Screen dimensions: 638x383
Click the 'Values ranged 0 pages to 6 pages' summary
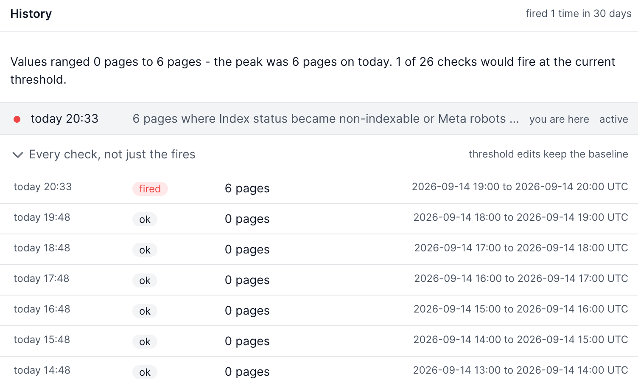(x=313, y=70)
